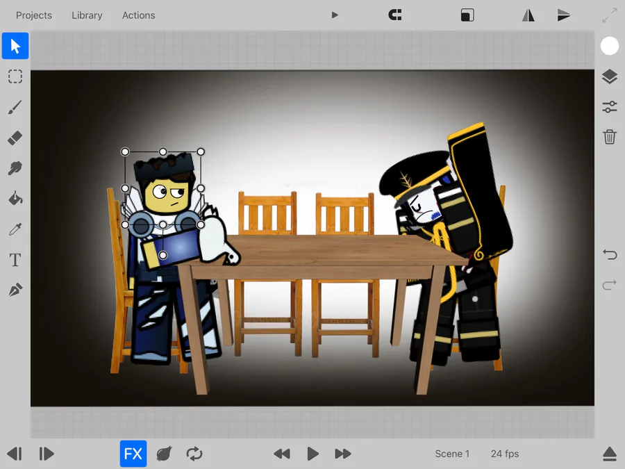The width and height of the screenshot is (625, 469).
Task: Select the smudge brush tool
Action: point(15,168)
